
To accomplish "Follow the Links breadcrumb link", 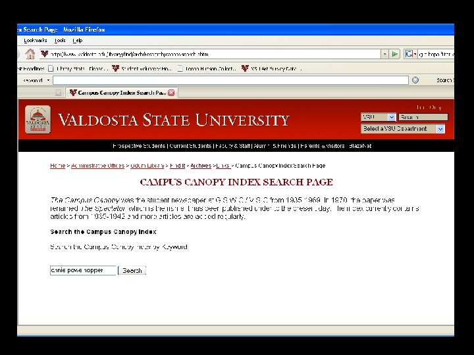I will coord(223,166).
